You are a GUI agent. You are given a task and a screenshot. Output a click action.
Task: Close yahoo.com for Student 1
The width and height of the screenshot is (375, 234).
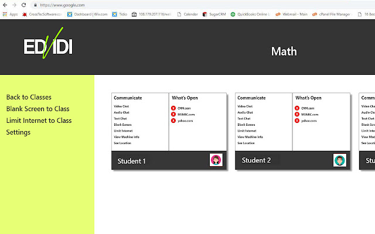[x=173, y=121]
